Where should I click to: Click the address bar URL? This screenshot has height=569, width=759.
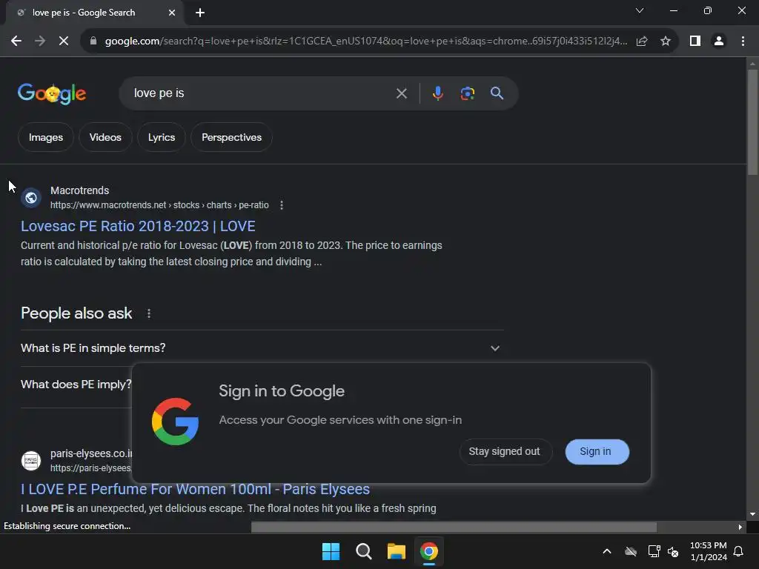(366, 41)
